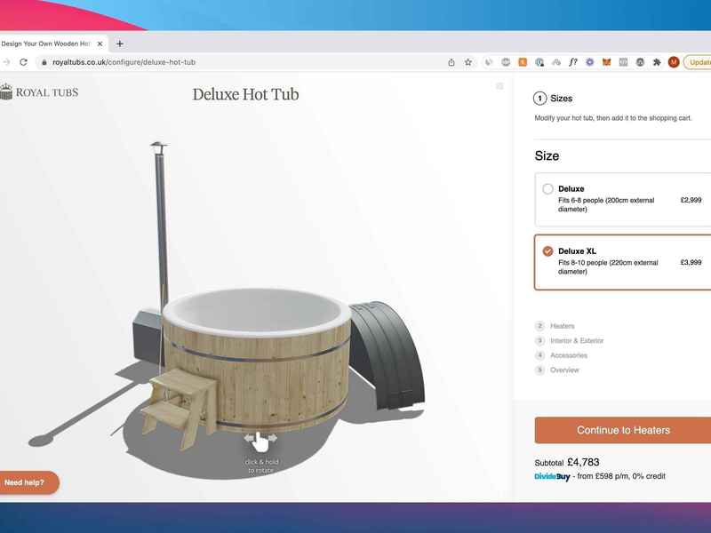Open the red 'M' profile avatar

coord(674,62)
